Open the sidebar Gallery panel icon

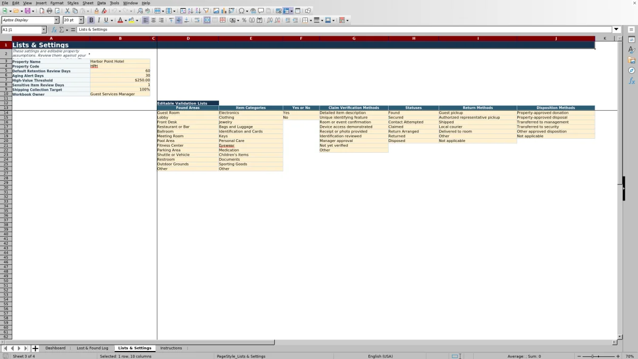632,60
